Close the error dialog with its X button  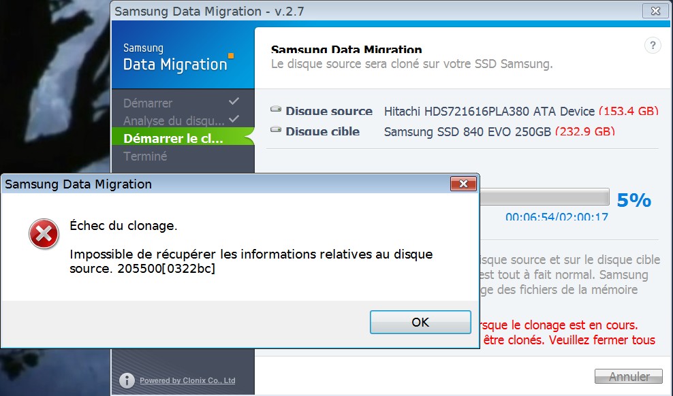point(463,184)
